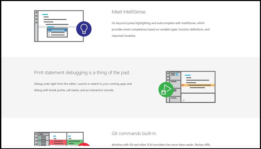The height and width of the screenshot is (149, 261).
Task: Click the text "debug with break points, call stacks"
Action: tap(57, 90)
